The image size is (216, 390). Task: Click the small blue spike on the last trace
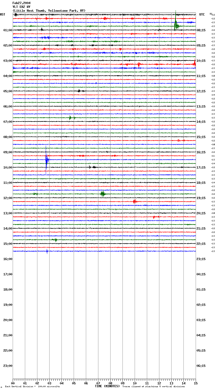coord(47,251)
